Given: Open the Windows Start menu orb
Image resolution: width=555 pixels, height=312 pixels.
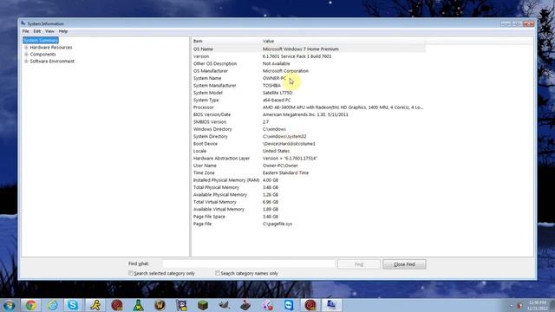Looking at the screenshot, I should tap(9, 305).
